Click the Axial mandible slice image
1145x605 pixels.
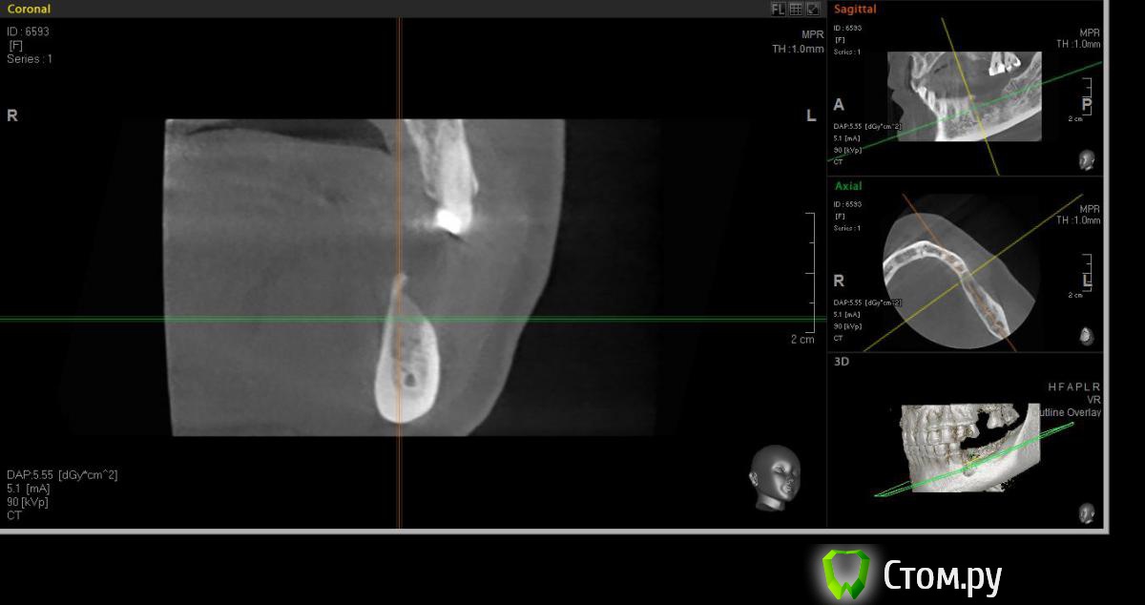click(x=959, y=273)
